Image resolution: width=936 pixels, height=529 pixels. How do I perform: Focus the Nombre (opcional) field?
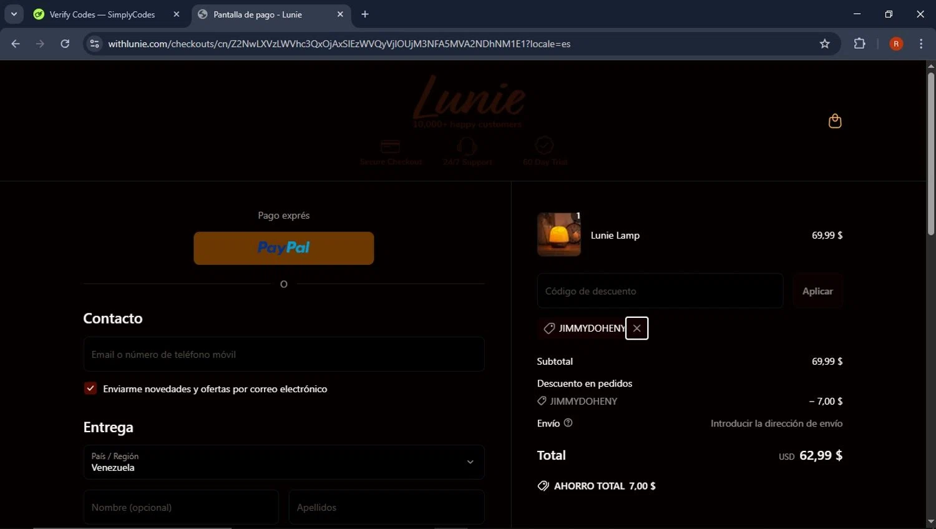(181, 507)
